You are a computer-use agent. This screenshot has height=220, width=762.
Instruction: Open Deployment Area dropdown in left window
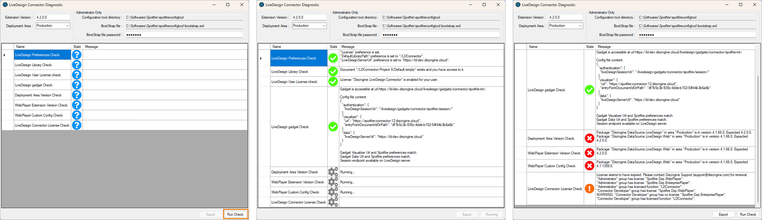[53, 26]
